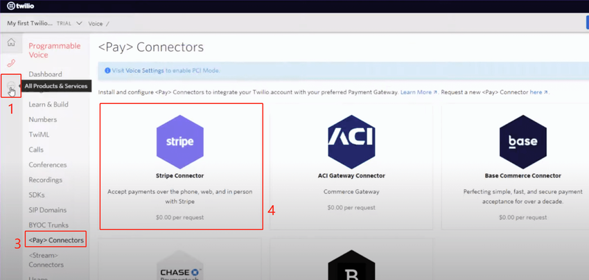The width and height of the screenshot is (589, 280).
Task: Click Stripe card's $0.00 per request text
Action: pyautogui.click(x=180, y=217)
